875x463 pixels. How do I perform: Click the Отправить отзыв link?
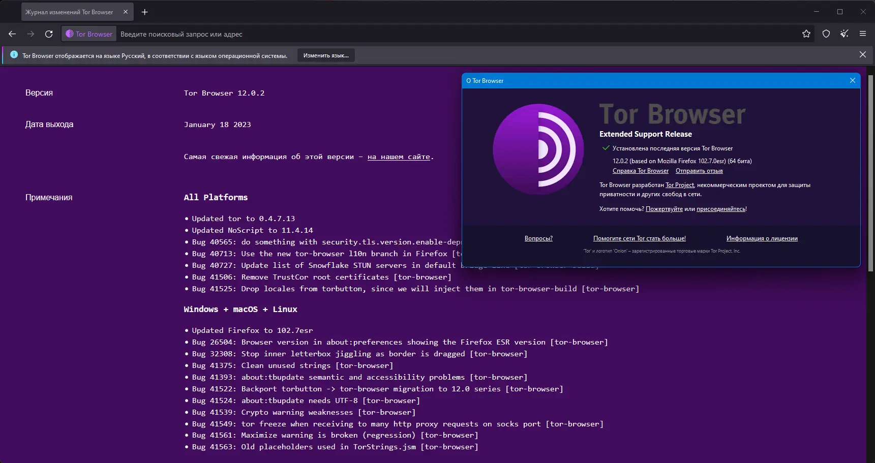coord(699,171)
